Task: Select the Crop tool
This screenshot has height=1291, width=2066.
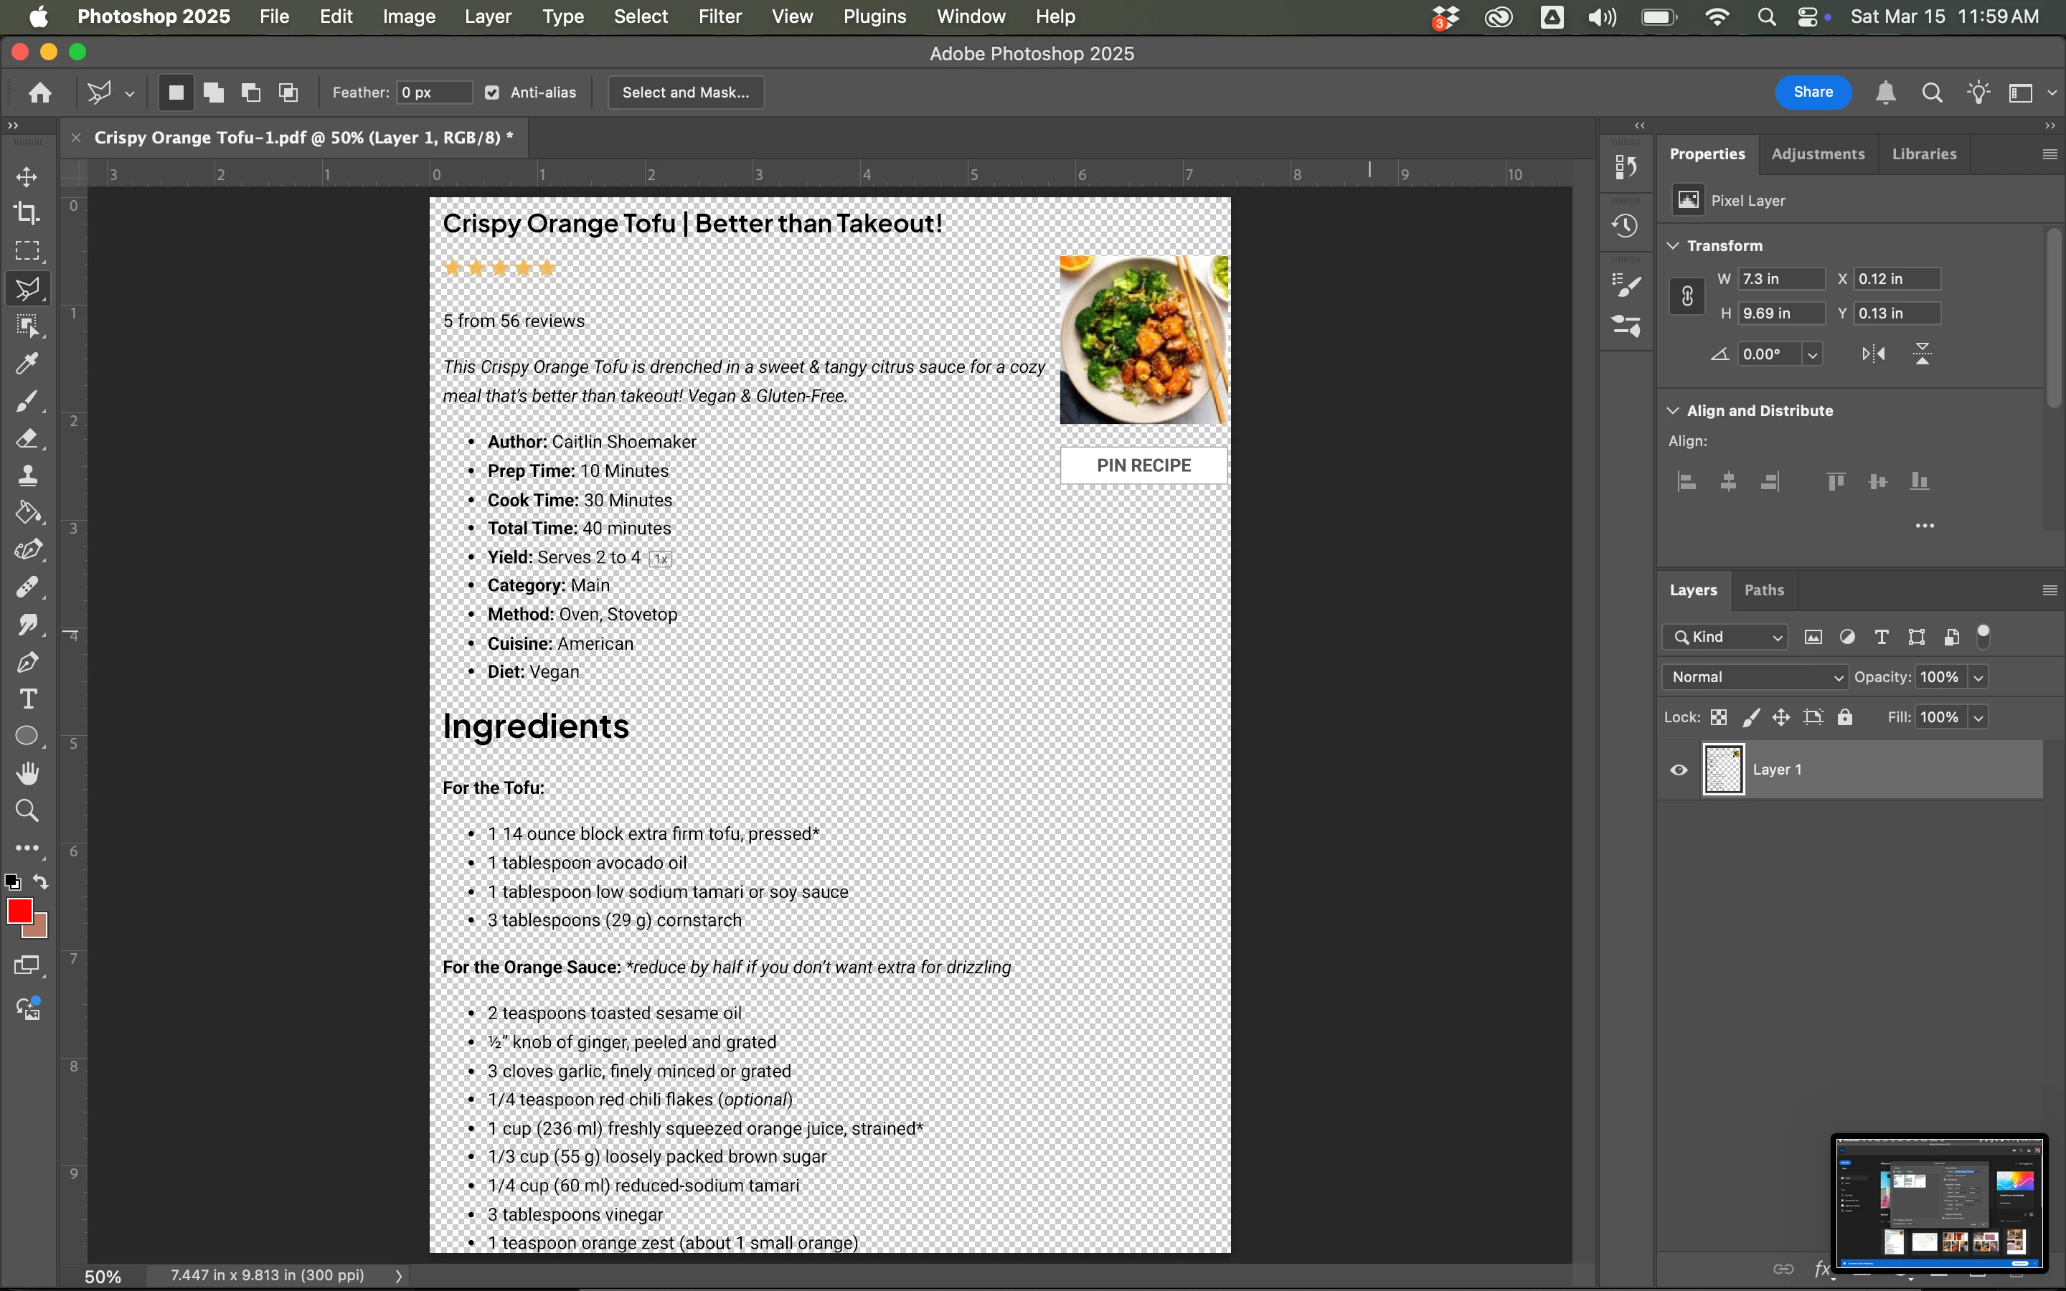Action: point(27,214)
